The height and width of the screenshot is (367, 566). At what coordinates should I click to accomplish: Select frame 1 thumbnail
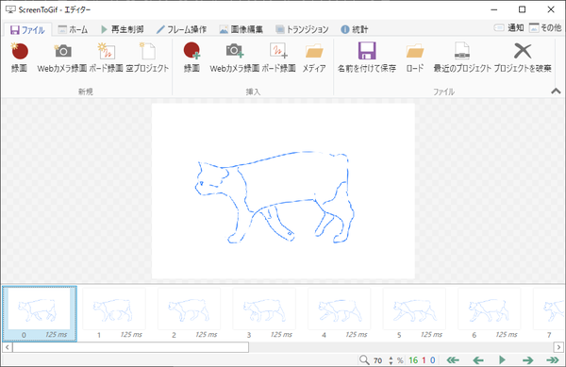pyautogui.click(x=114, y=313)
